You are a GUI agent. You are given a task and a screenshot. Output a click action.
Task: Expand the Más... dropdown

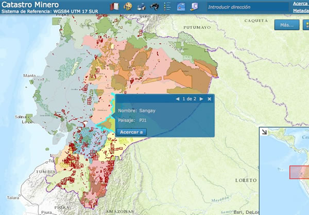[x=287, y=25]
